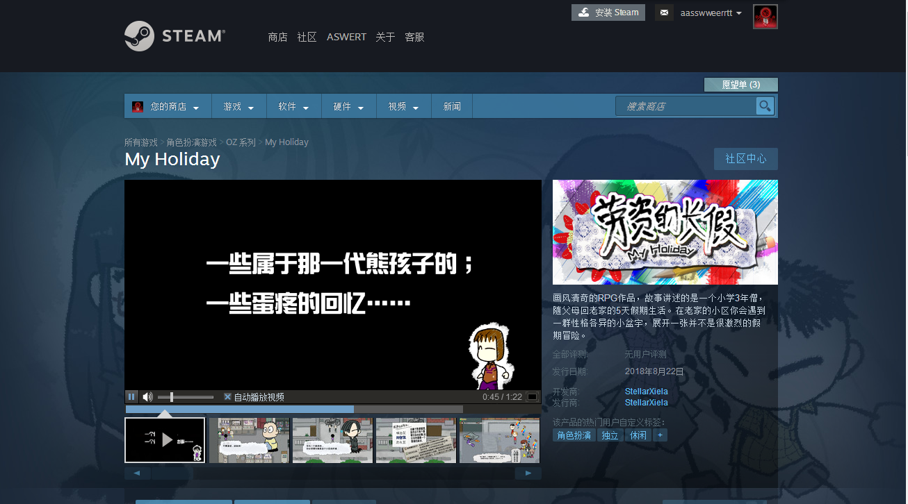Mute the video with the speaker icon
908x504 pixels.
coord(147,397)
